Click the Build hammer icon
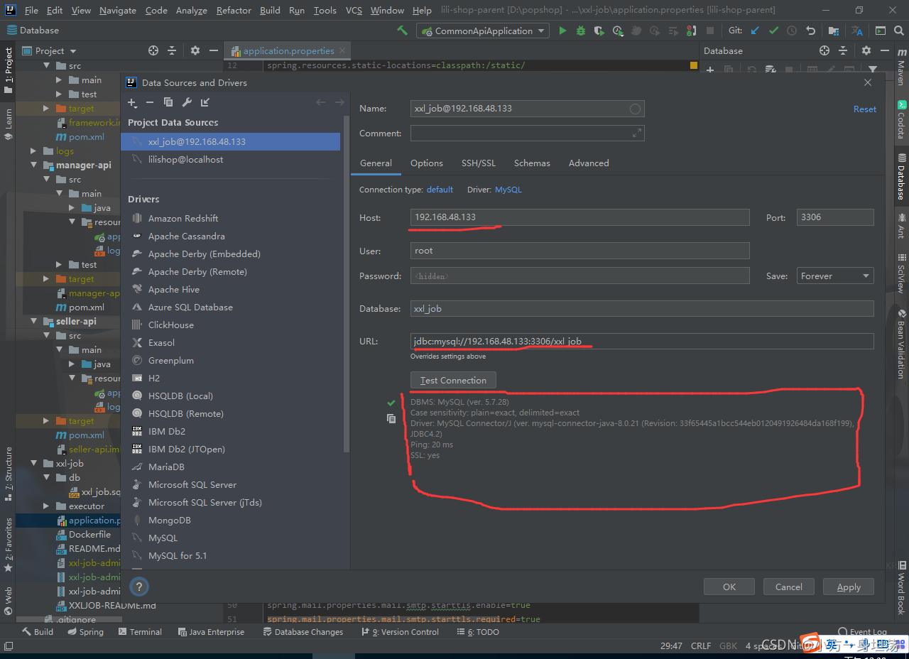The image size is (909, 659). coord(403,31)
